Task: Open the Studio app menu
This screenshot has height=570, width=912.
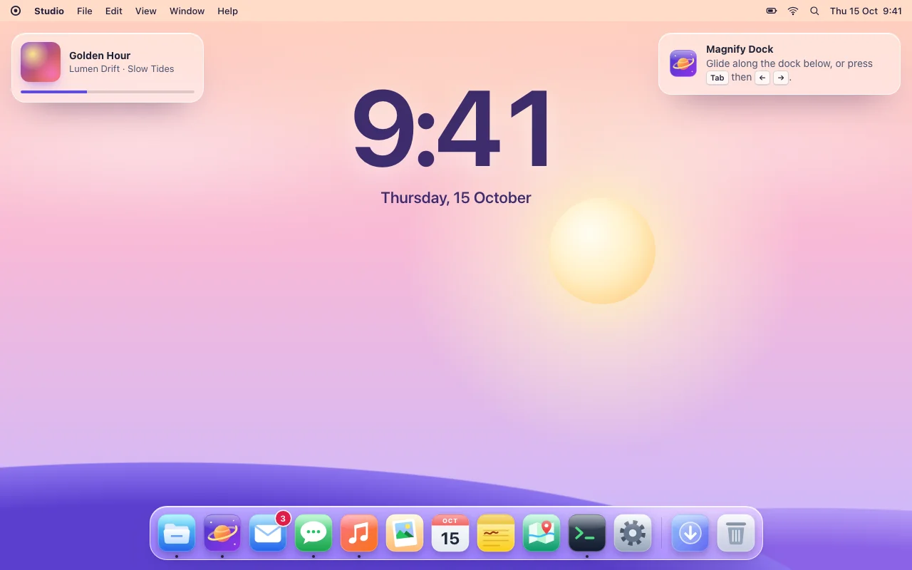Action: pyautogui.click(x=49, y=11)
